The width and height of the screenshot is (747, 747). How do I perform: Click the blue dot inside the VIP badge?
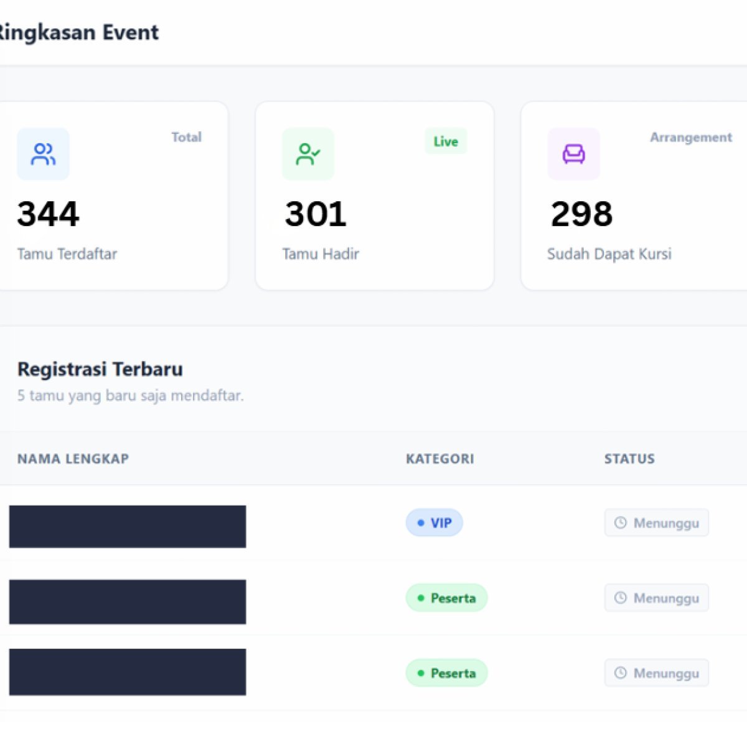point(421,523)
